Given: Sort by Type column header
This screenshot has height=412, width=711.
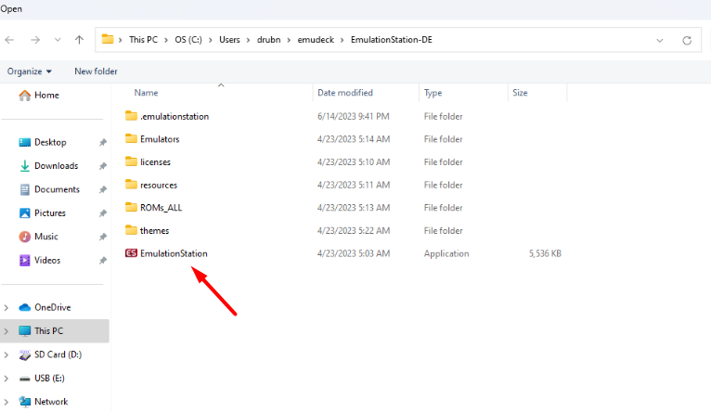Looking at the screenshot, I should pos(433,93).
